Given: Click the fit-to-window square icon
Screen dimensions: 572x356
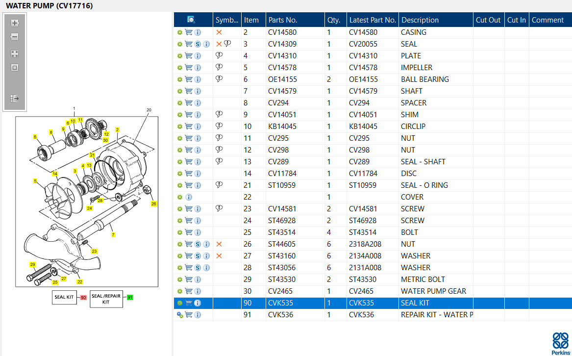Looking at the screenshot, I should 15,68.
